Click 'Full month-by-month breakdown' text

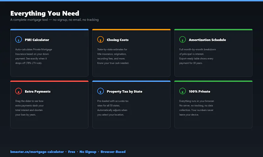(198, 49)
